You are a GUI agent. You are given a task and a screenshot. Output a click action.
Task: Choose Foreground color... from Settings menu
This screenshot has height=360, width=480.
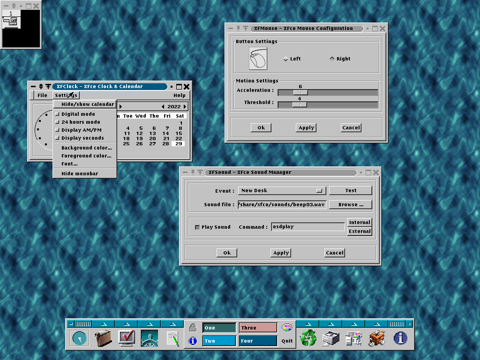(85, 156)
